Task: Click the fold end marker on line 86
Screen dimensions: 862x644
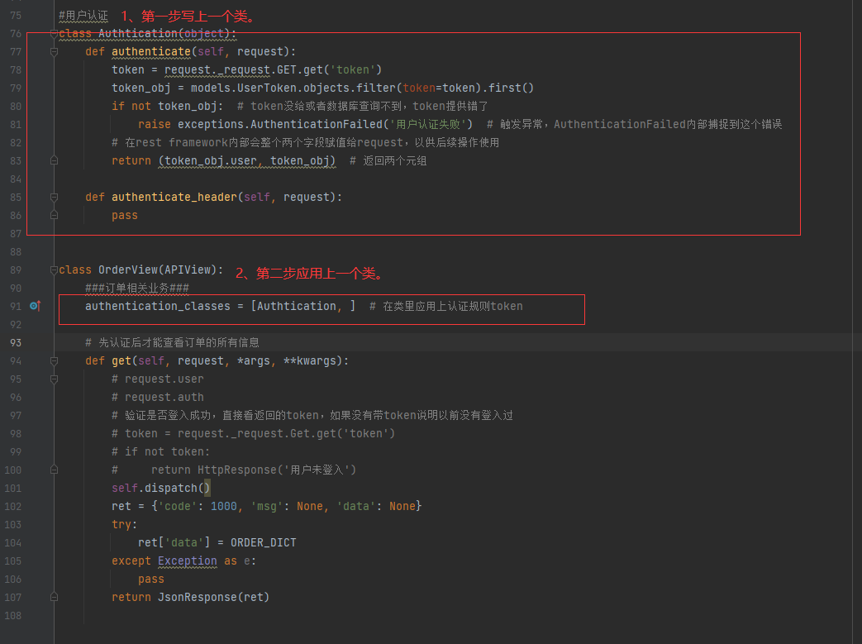Action: (x=55, y=215)
